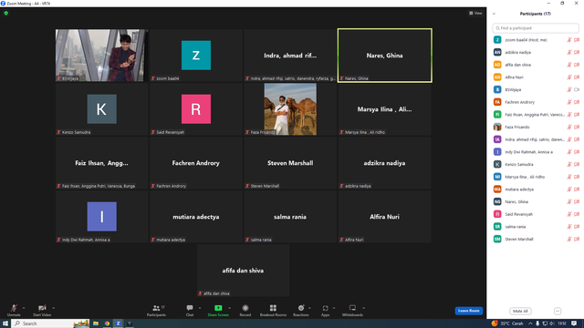This screenshot has height=328, width=584.
Task: Click the green Share Screen icon
Action: [x=218, y=308]
